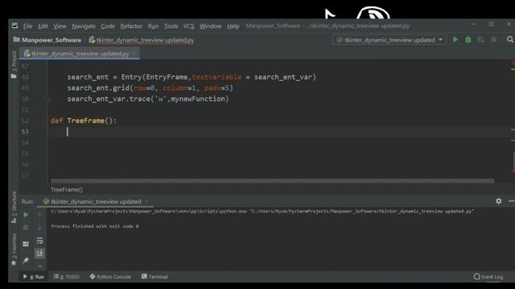515x289 pixels.
Task: Open the Run menu
Action: coord(153,26)
